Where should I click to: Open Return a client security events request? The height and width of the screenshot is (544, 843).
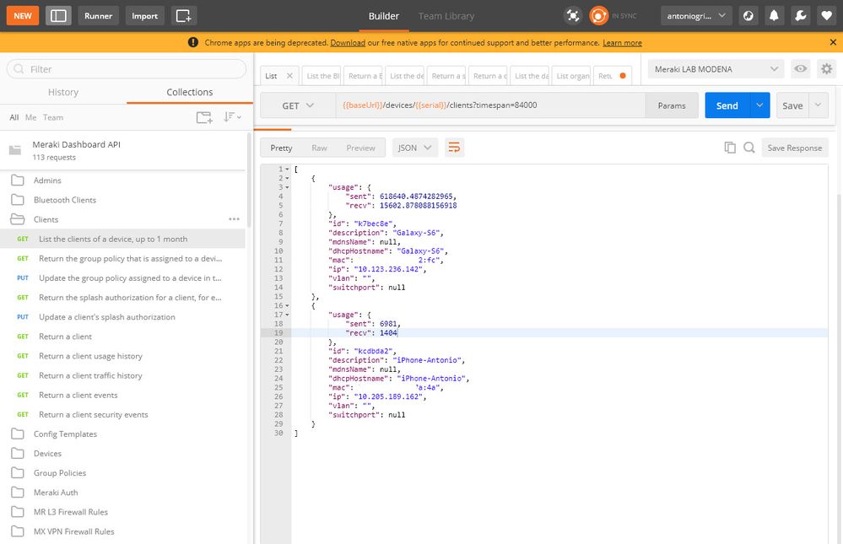pos(123,414)
